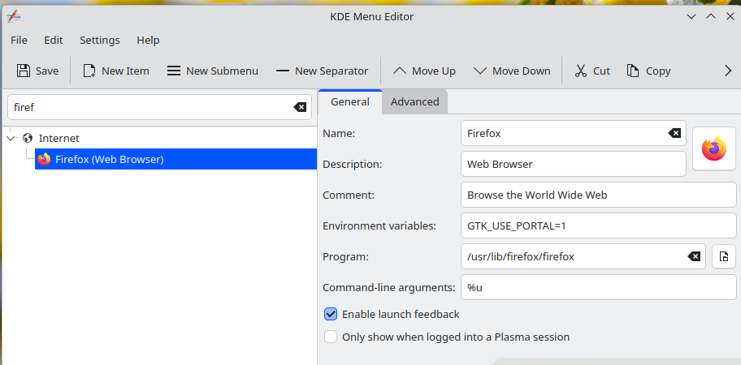Maximize the KDE Menu Editor window
The height and width of the screenshot is (365, 741).
click(x=711, y=16)
